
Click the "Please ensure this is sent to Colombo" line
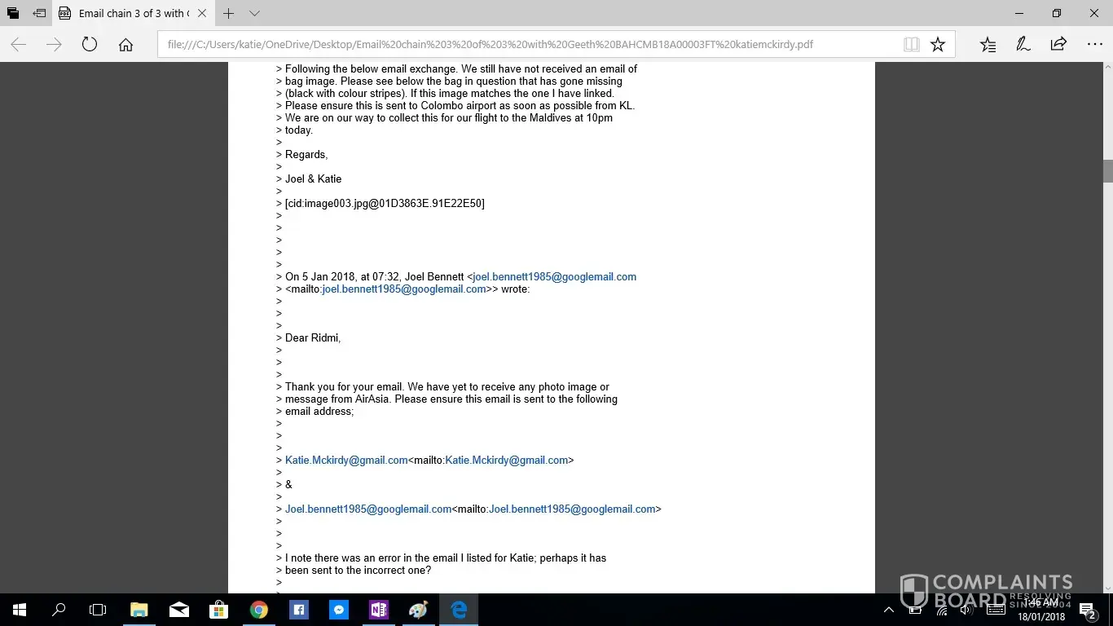point(460,106)
